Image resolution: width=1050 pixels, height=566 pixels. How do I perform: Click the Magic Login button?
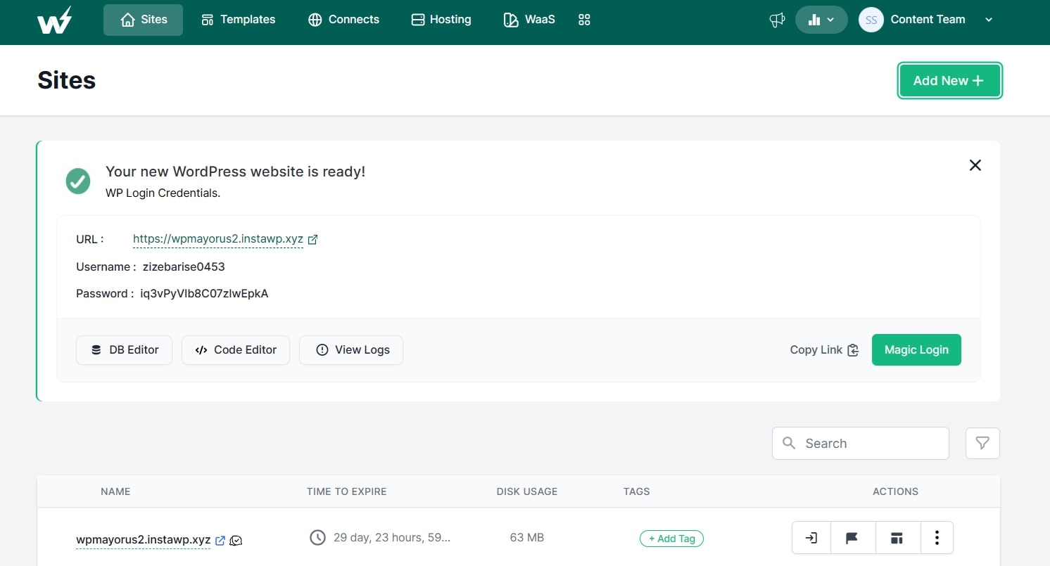point(916,349)
